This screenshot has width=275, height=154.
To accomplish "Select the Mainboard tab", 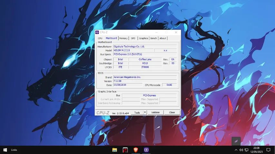I will pos(111,38).
